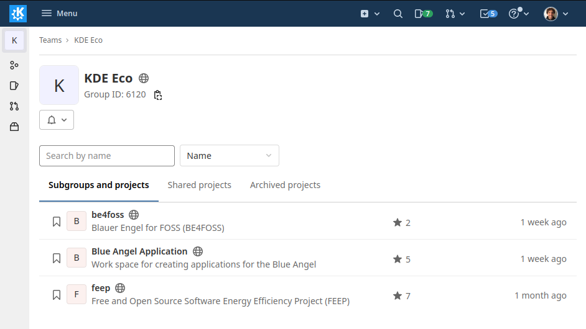
Task: Open issues counter showing 7
Action: (423, 14)
